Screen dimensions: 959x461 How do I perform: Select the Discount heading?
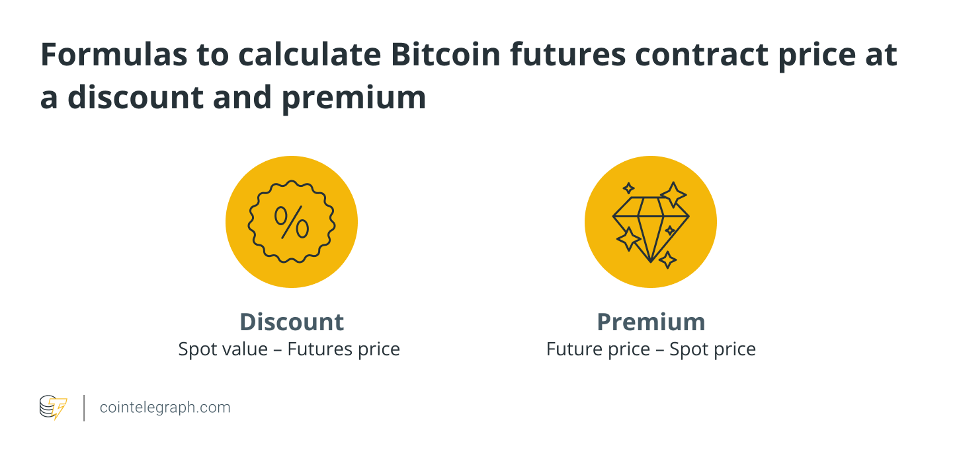click(x=292, y=322)
